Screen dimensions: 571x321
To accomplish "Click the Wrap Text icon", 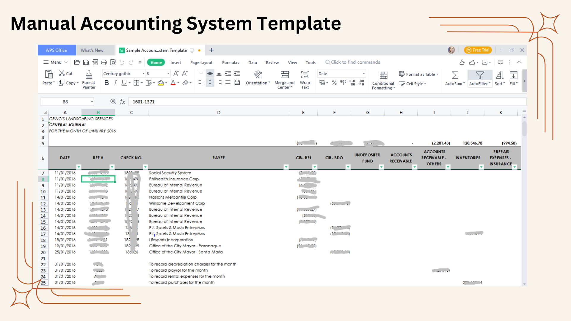I will pyautogui.click(x=305, y=74).
